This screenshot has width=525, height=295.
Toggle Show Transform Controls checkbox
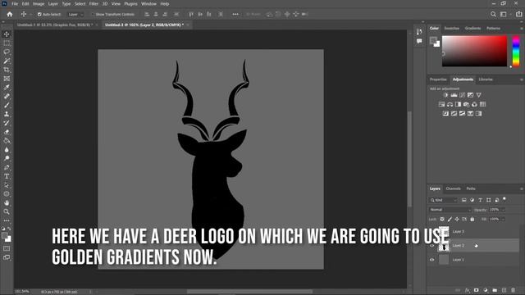(93, 15)
